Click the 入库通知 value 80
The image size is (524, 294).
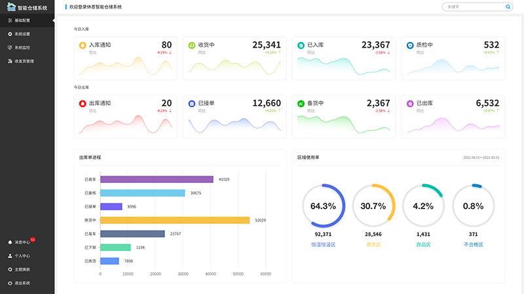tap(166, 44)
